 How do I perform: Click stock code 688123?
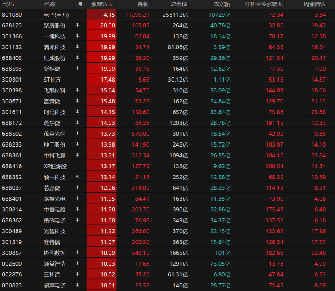[x=12, y=26]
